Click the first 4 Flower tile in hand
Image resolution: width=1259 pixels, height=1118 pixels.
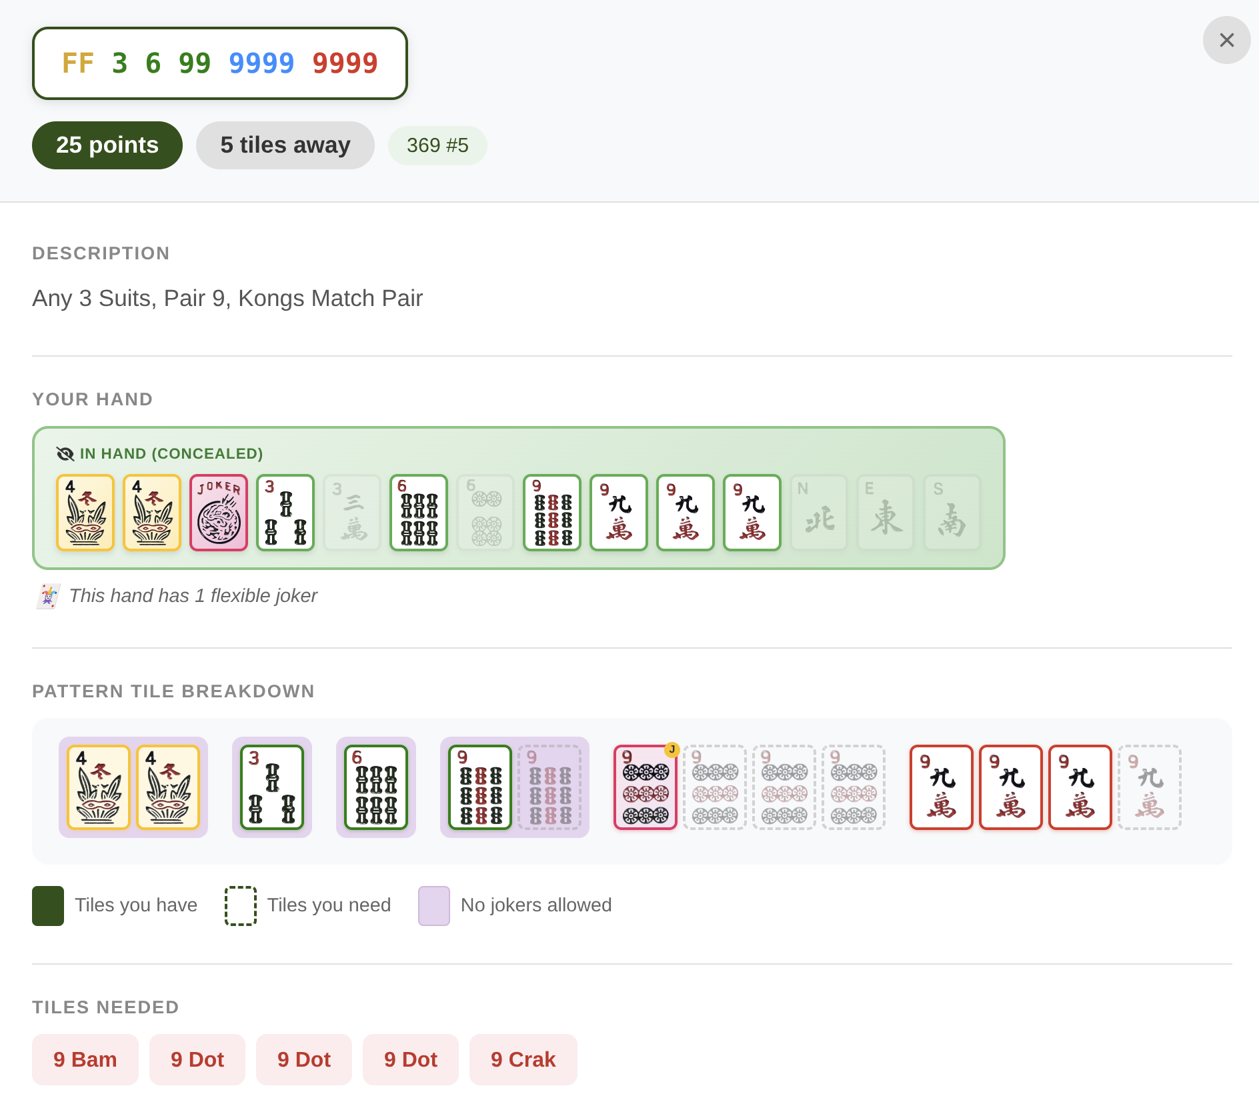tap(85, 512)
